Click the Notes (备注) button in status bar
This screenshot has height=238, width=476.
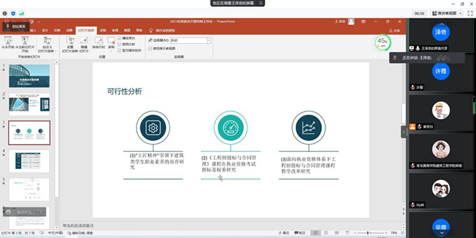[284, 233]
